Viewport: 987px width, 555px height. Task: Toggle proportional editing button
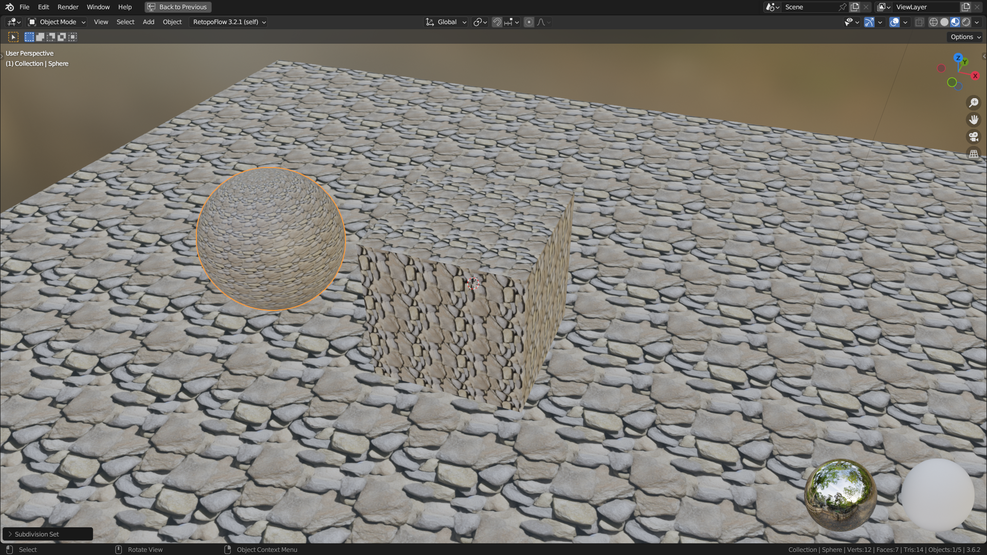tap(529, 22)
